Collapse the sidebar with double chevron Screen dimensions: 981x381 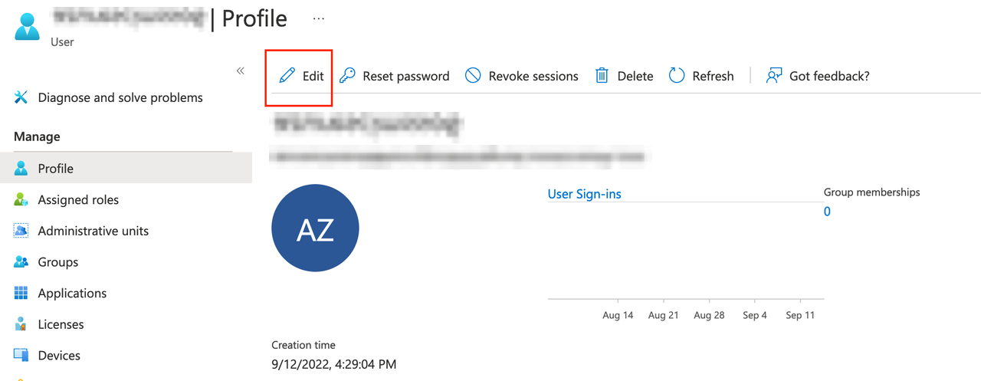click(x=240, y=71)
